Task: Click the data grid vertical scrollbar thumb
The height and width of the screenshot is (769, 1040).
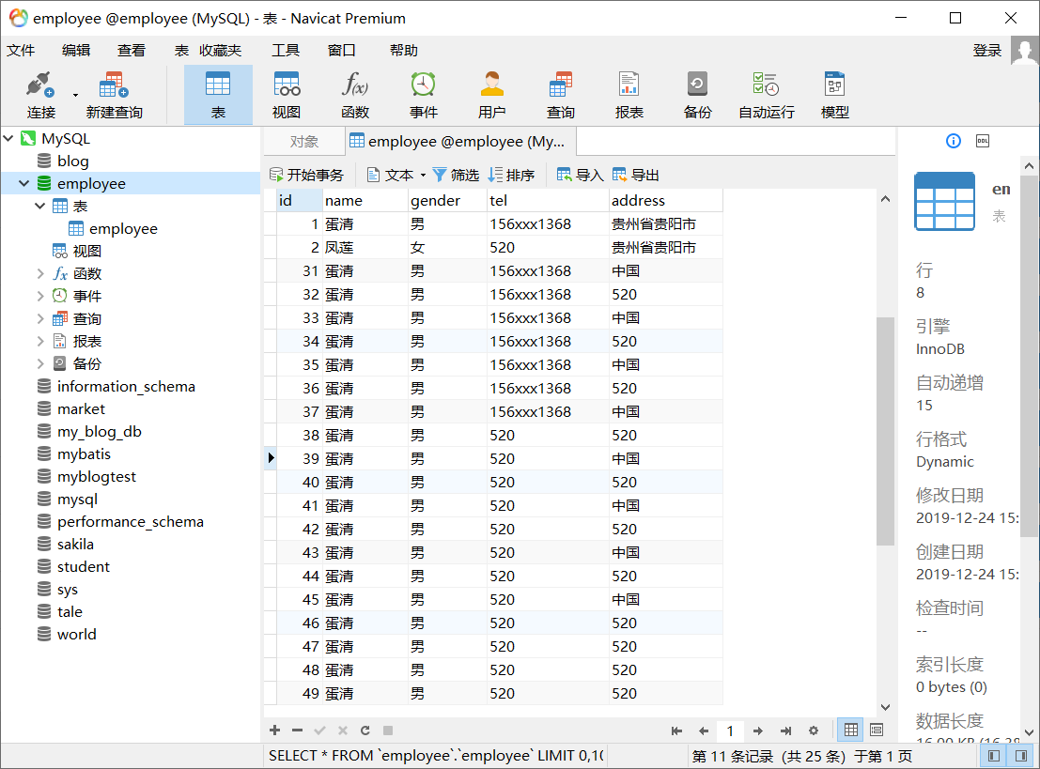Action: click(886, 431)
